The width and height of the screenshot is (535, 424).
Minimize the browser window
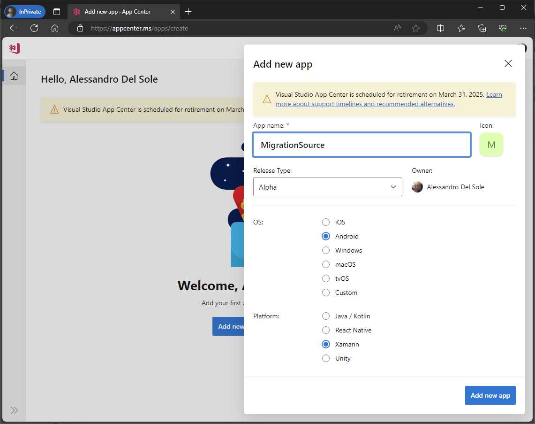point(481,8)
